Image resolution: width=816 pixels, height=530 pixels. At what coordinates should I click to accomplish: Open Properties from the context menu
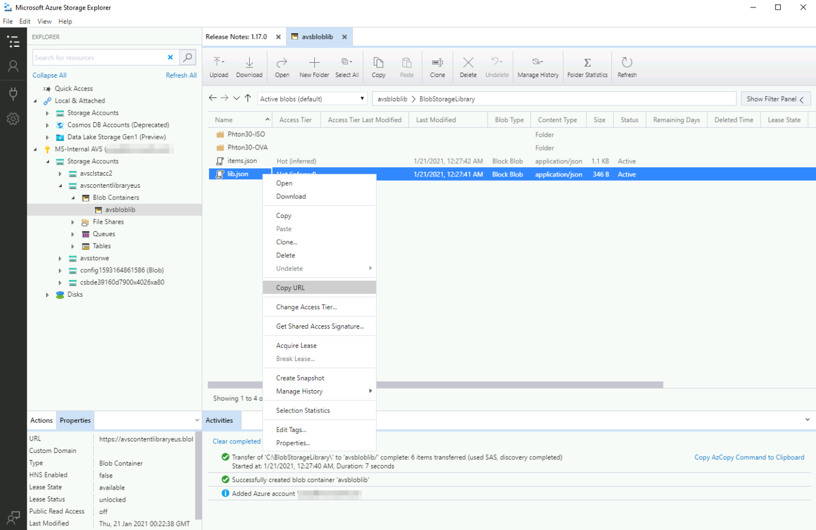319,443
